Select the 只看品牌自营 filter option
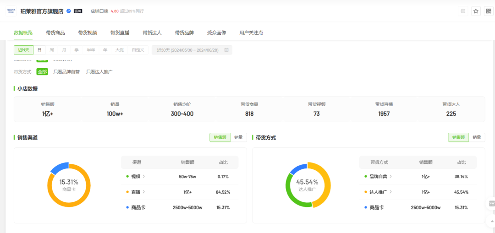 (x=66, y=71)
